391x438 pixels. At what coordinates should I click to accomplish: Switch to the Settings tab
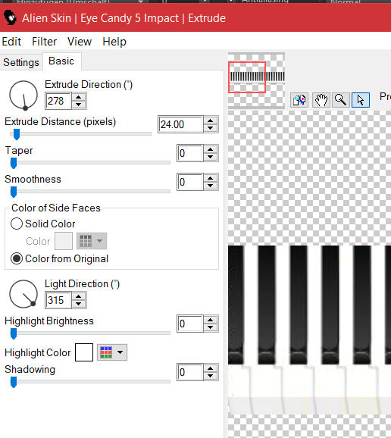pyautogui.click(x=21, y=62)
